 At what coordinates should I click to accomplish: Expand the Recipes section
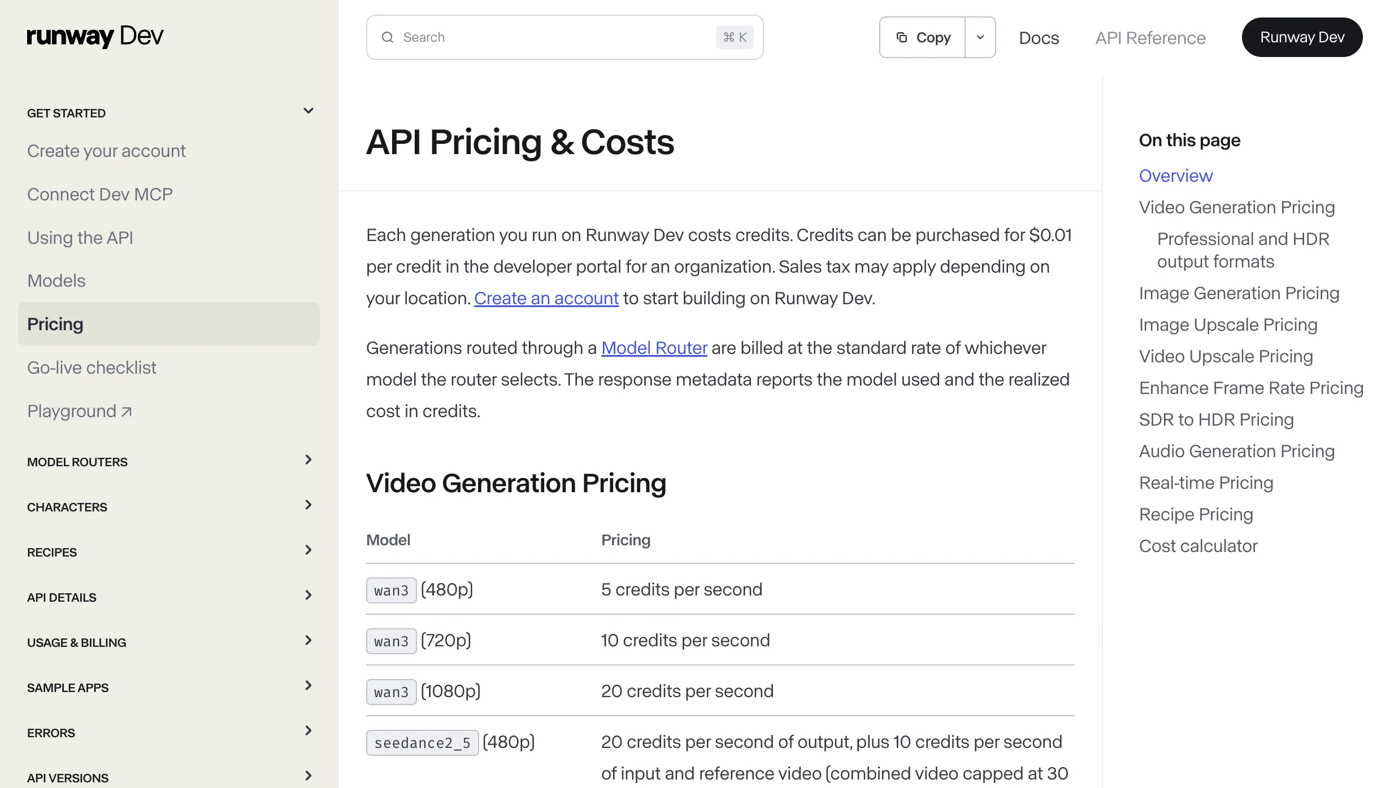(309, 550)
